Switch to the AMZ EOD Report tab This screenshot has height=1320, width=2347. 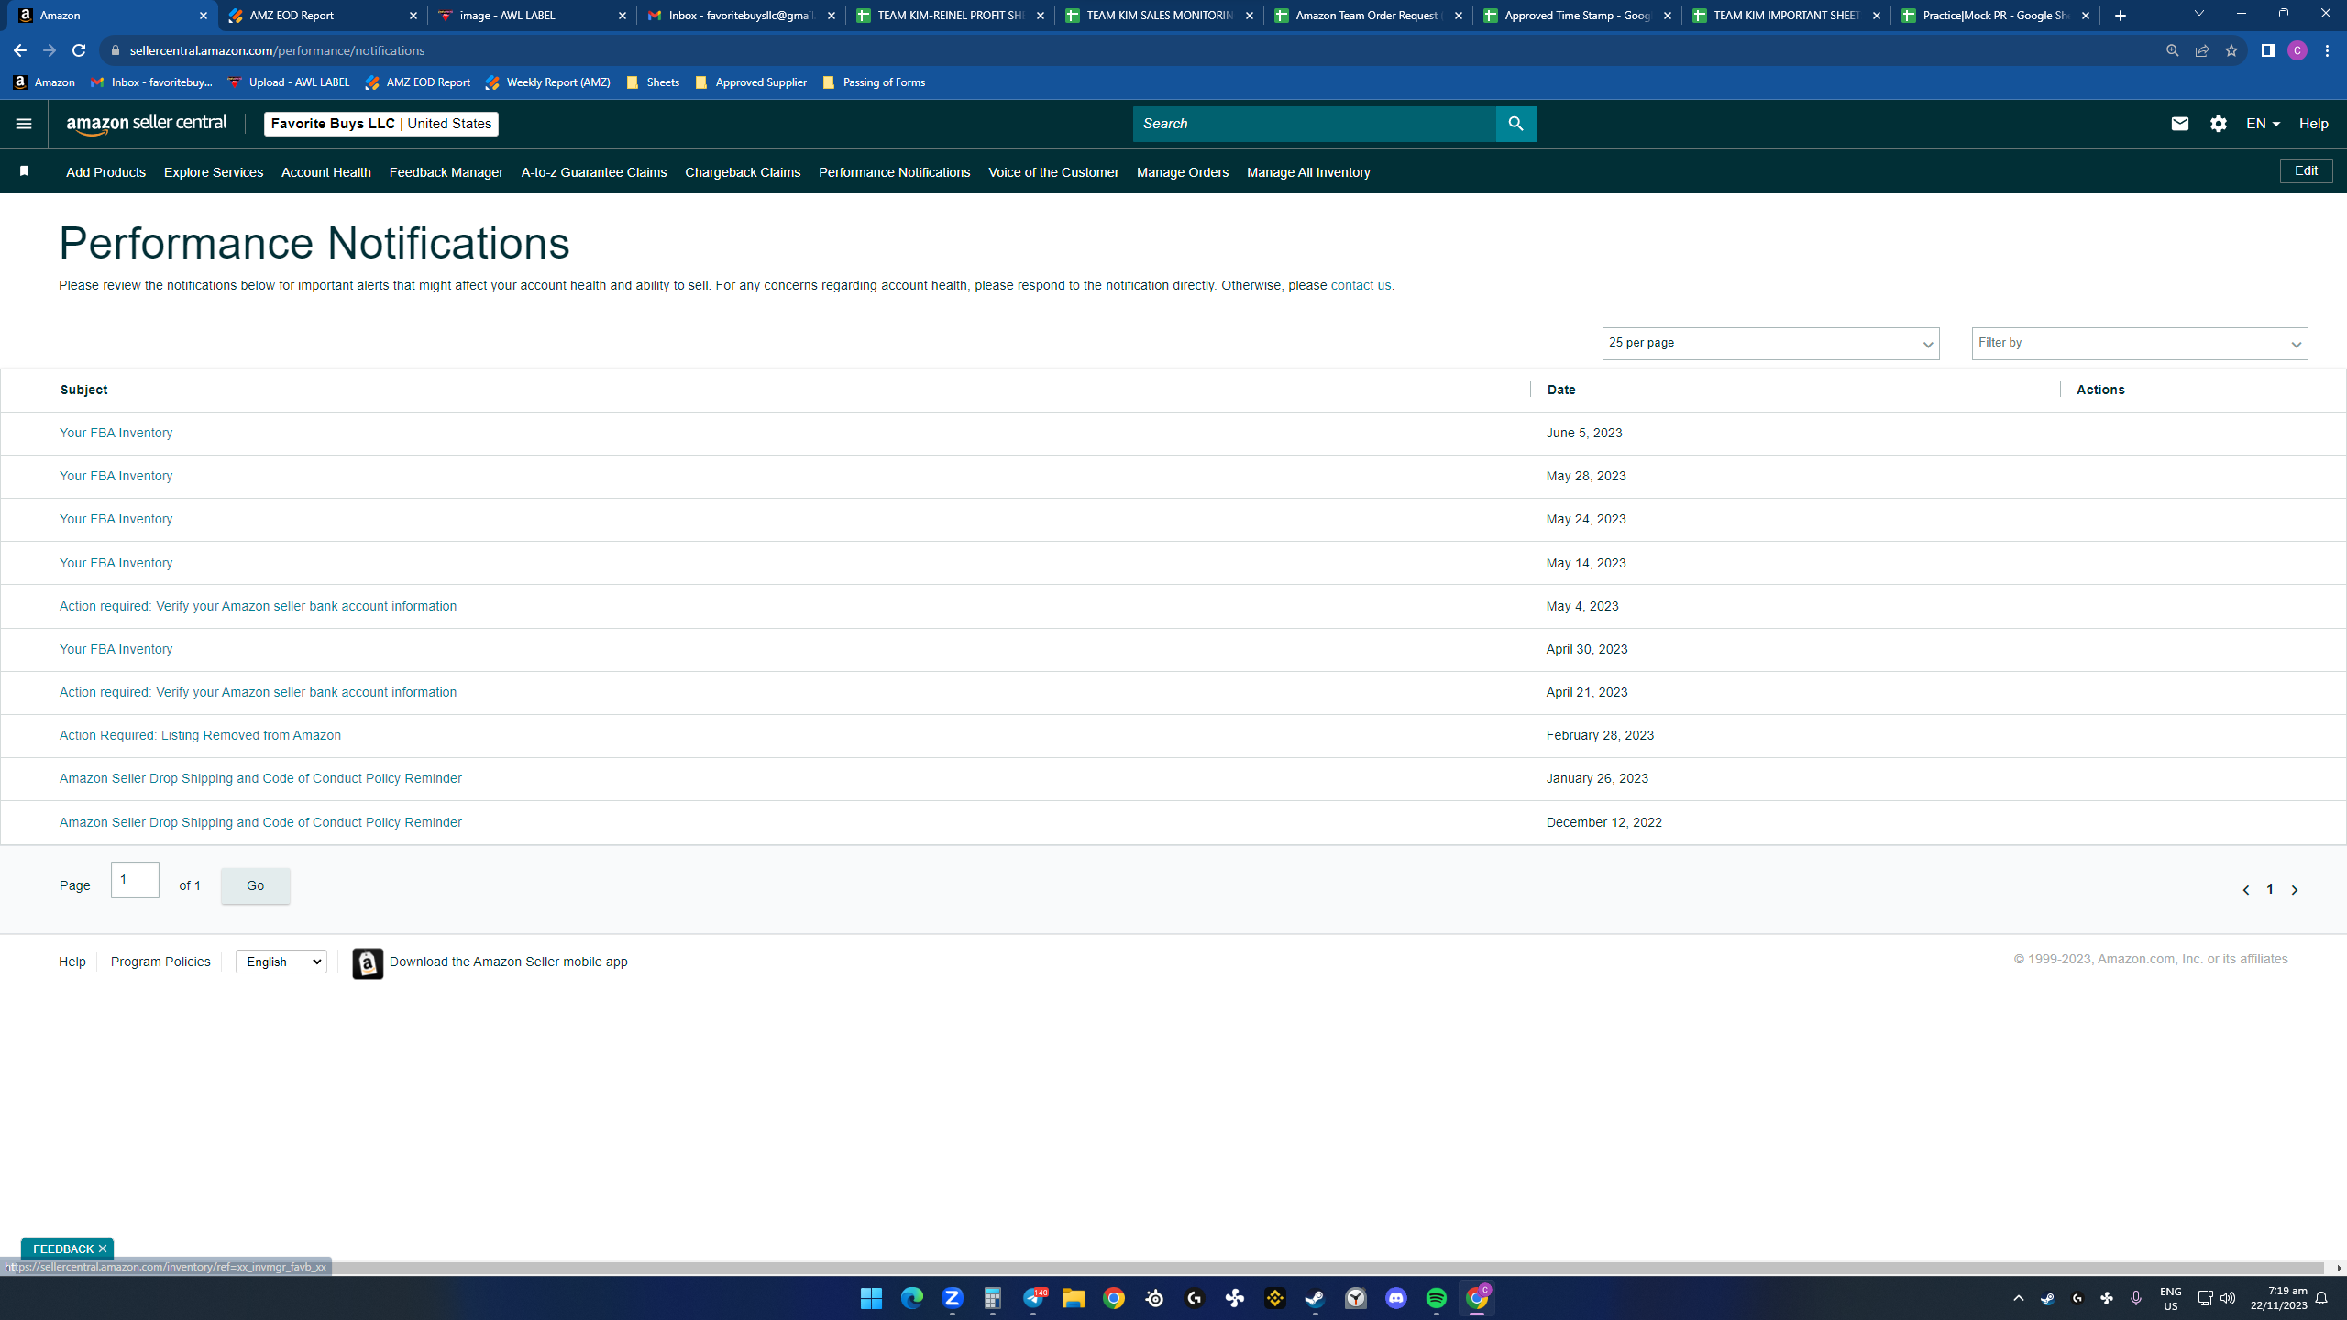(x=323, y=16)
